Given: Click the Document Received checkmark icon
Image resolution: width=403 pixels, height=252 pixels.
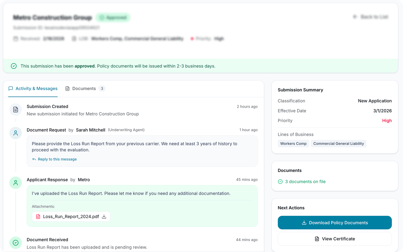Looking at the screenshot, I should [16, 243].
